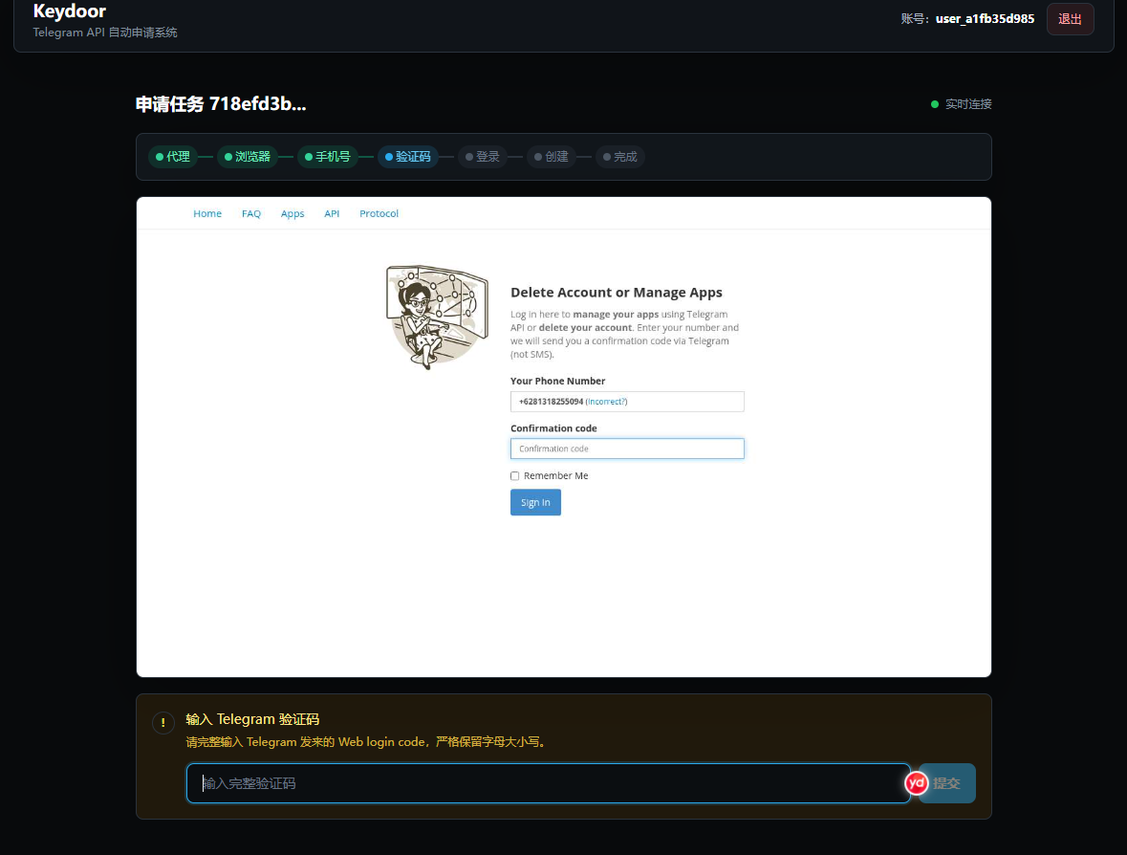
Task: Click the Your Phone Number label
Action: pos(557,382)
